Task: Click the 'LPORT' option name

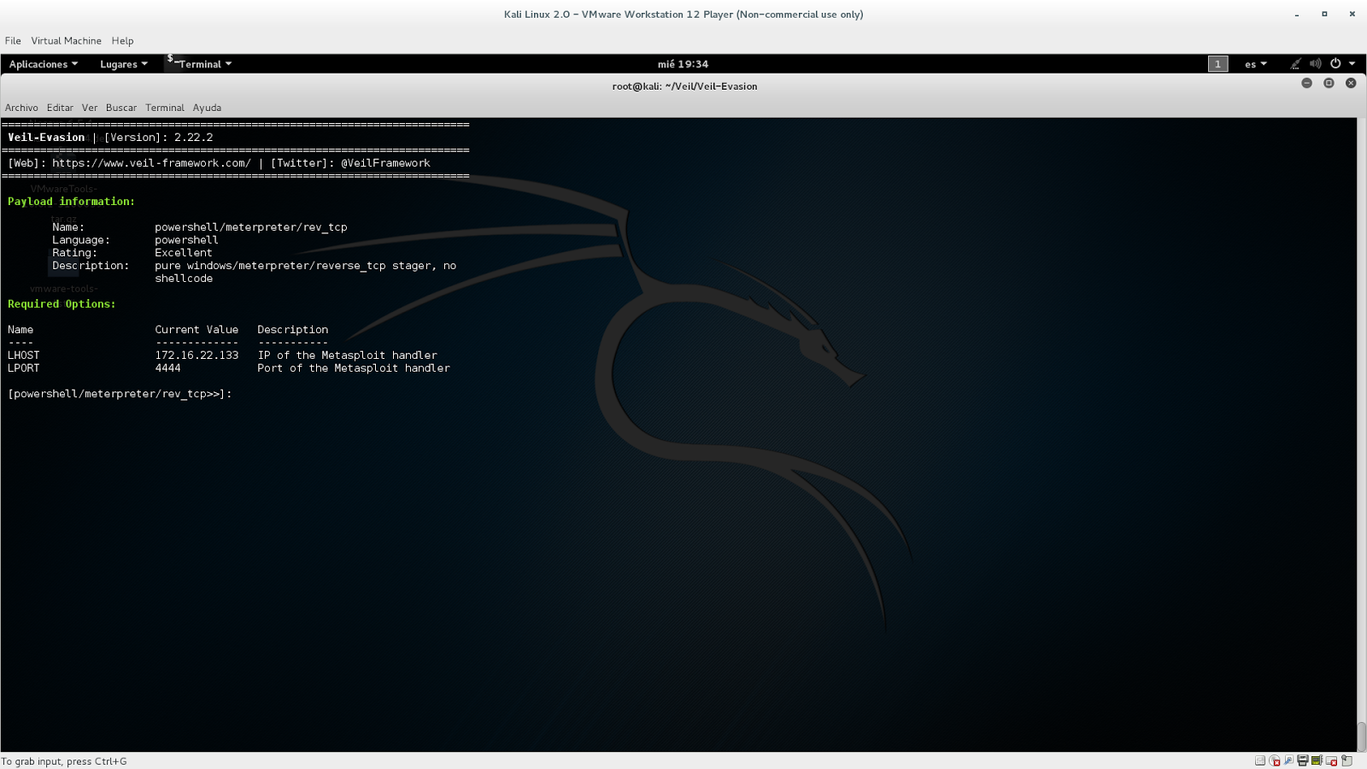Action: coord(24,368)
